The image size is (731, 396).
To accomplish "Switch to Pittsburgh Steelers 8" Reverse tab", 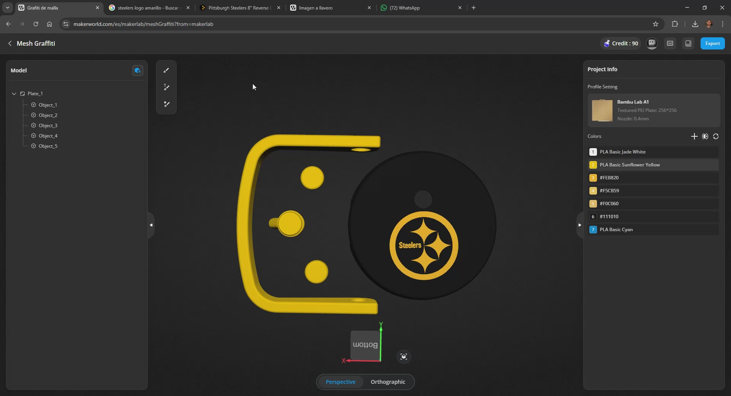I will 240,8.
